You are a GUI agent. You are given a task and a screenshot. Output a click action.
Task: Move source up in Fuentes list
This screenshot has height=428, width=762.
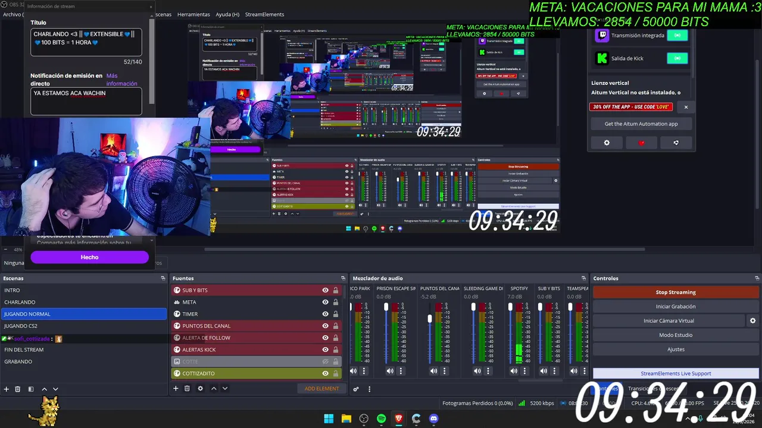tap(214, 388)
